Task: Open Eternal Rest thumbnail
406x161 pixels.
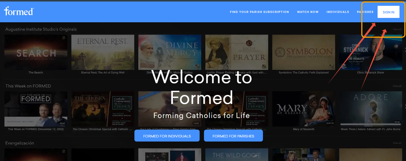Action: (x=103, y=52)
